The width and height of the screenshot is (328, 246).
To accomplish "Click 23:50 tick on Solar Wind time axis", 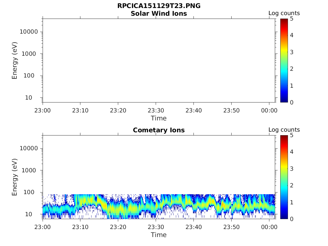I will (x=231, y=111).
